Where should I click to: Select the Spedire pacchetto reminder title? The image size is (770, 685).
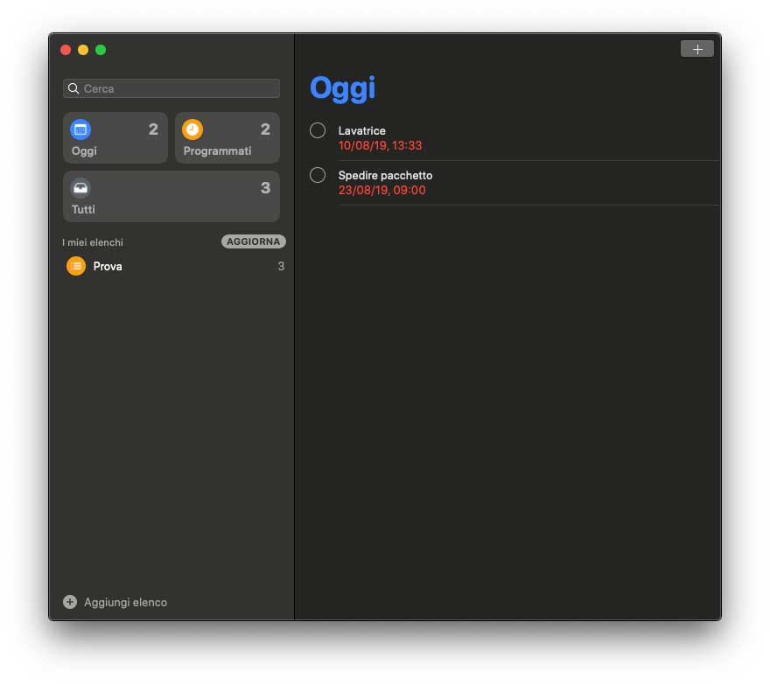pos(386,175)
